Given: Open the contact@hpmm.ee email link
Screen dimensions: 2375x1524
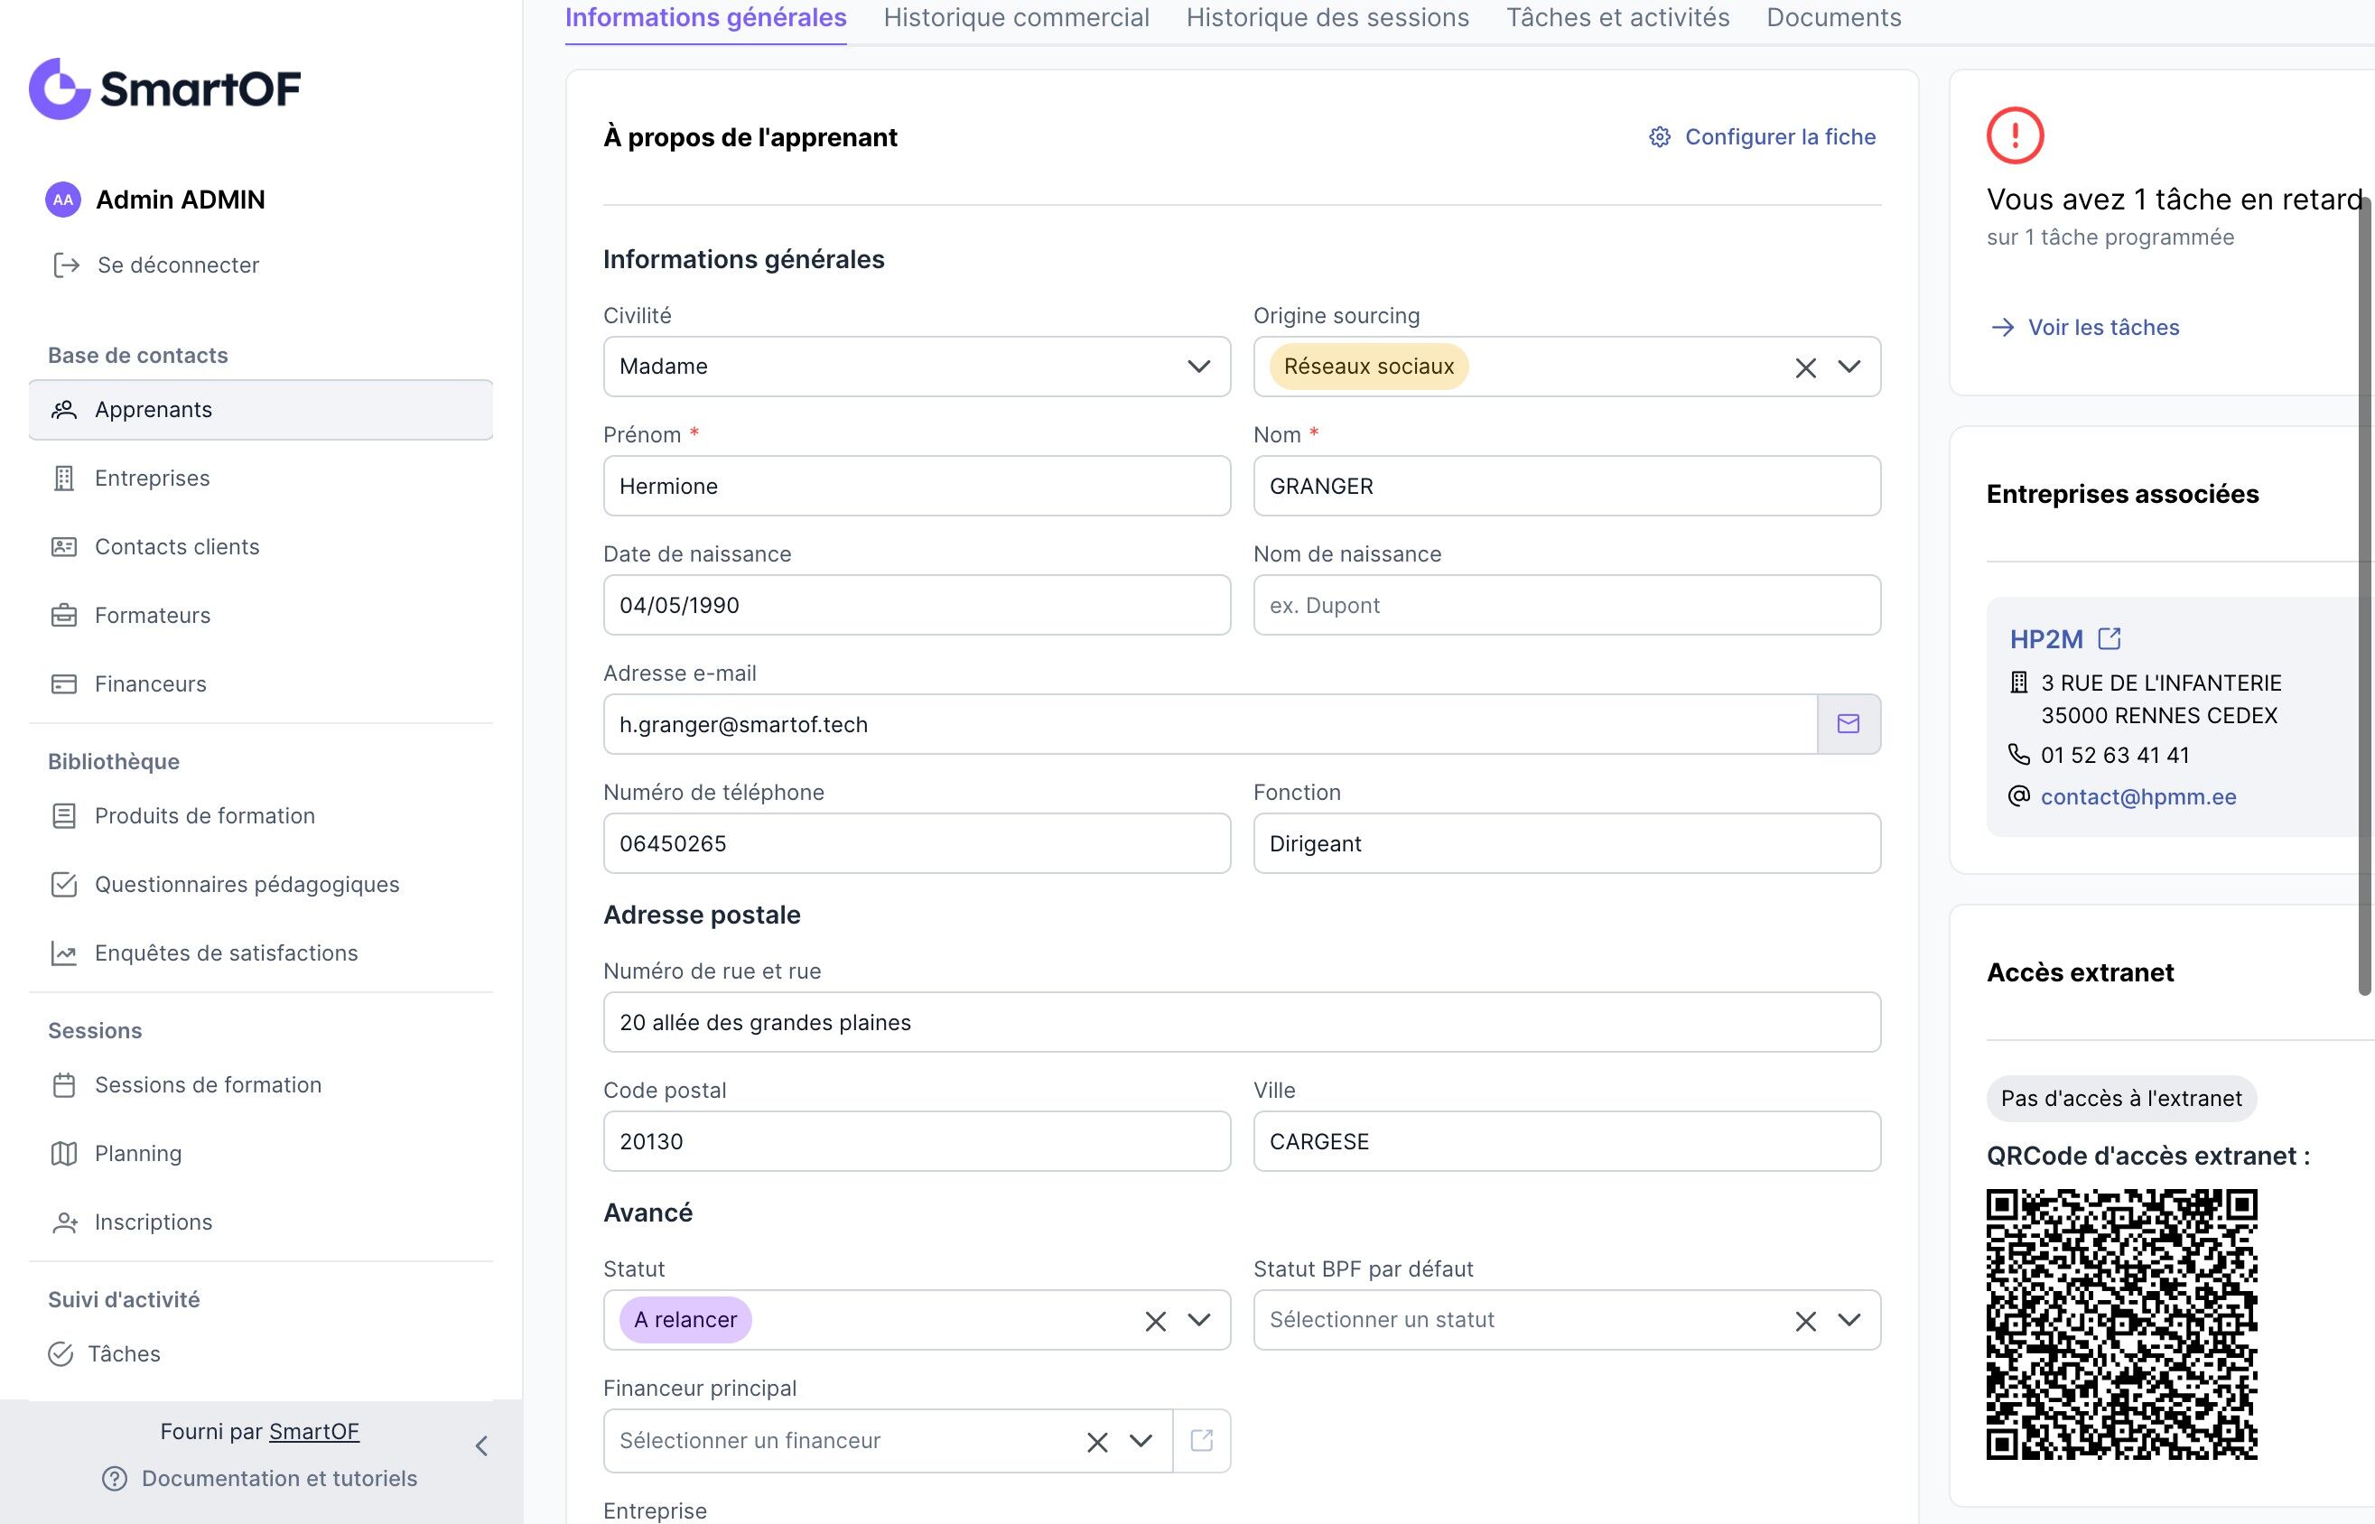Looking at the screenshot, I should pos(2137,796).
